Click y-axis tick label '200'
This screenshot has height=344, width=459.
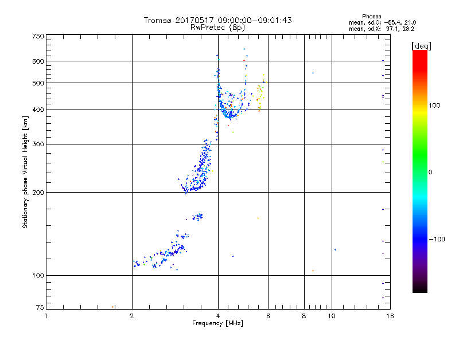click(38, 193)
